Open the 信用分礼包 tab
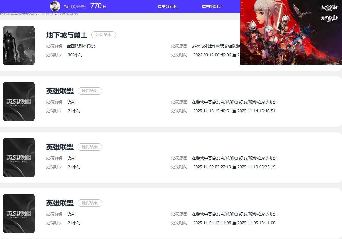Screen dimensions: 342x239 [x=167, y=6]
